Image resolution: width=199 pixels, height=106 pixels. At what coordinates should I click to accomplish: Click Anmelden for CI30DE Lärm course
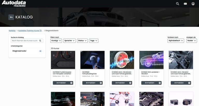pyautogui.click(x=122, y=83)
